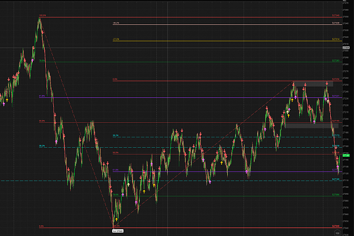Screen dimensions: 354x236
Task: Click the white $27338 price label
Action: [336, 23]
